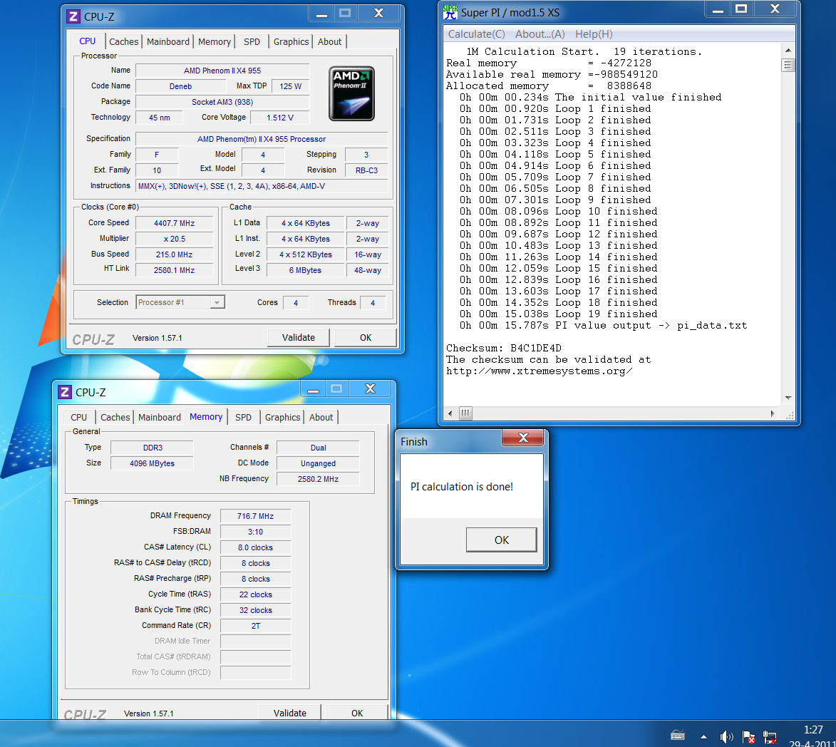Select Mainboard tab in the lower CPU-Z window
This screenshot has width=836, height=747.
point(160,418)
